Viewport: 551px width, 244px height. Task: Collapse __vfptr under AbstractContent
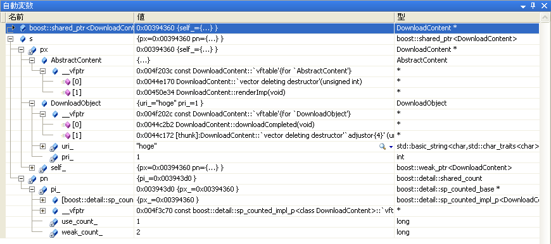(43, 71)
